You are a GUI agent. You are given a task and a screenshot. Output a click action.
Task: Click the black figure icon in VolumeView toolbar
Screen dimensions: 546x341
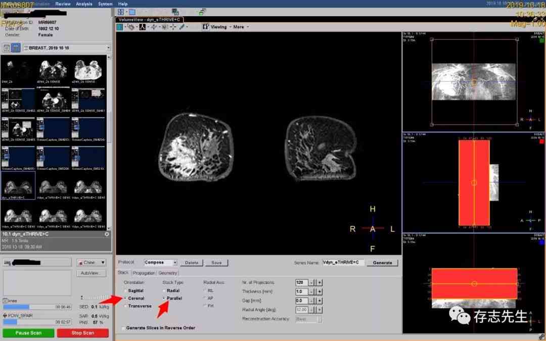143,27
